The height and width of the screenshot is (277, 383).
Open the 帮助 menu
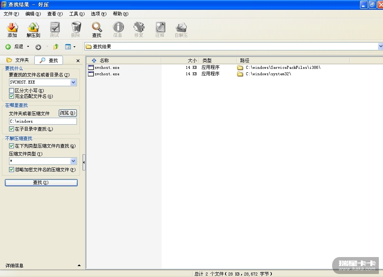click(x=120, y=14)
